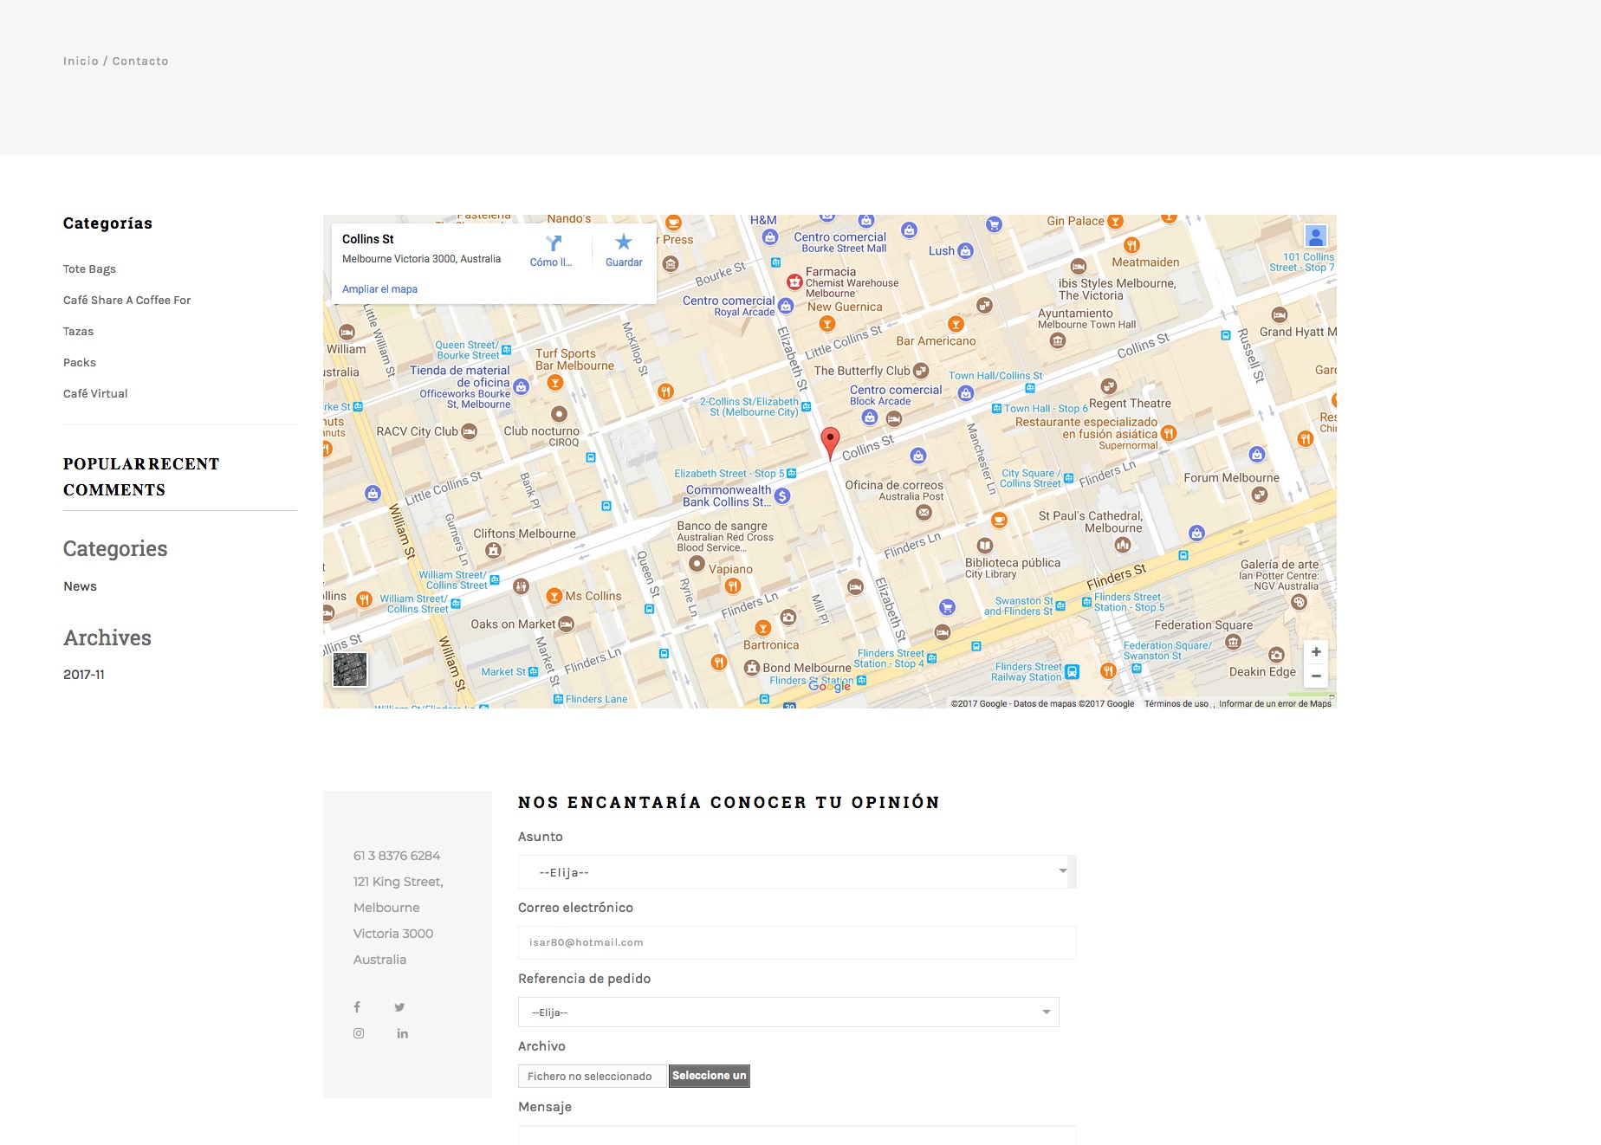Click the Gin Palace bar marker
This screenshot has height=1145, width=1601.
click(x=1116, y=221)
